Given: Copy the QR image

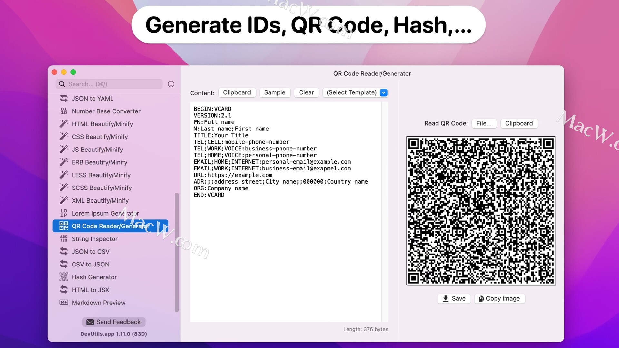Looking at the screenshot, I should [x=499, y=299].
